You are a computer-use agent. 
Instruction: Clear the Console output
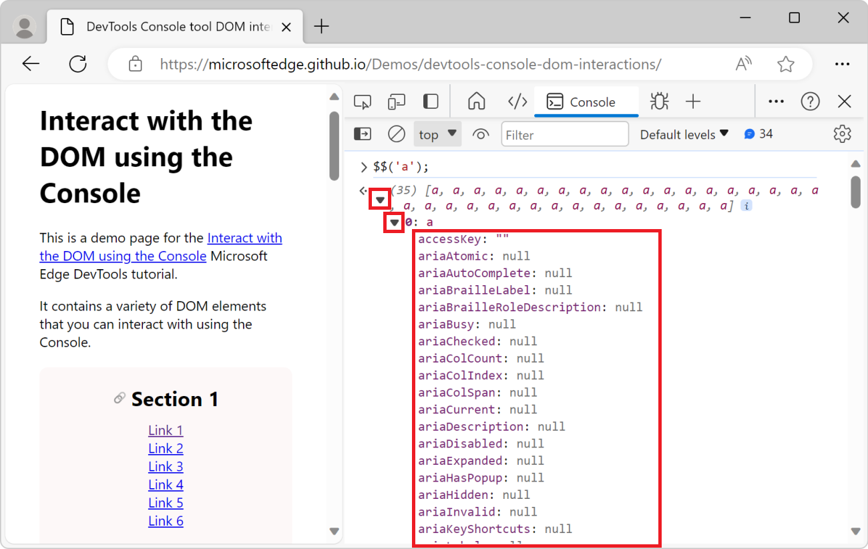point(396,134)
